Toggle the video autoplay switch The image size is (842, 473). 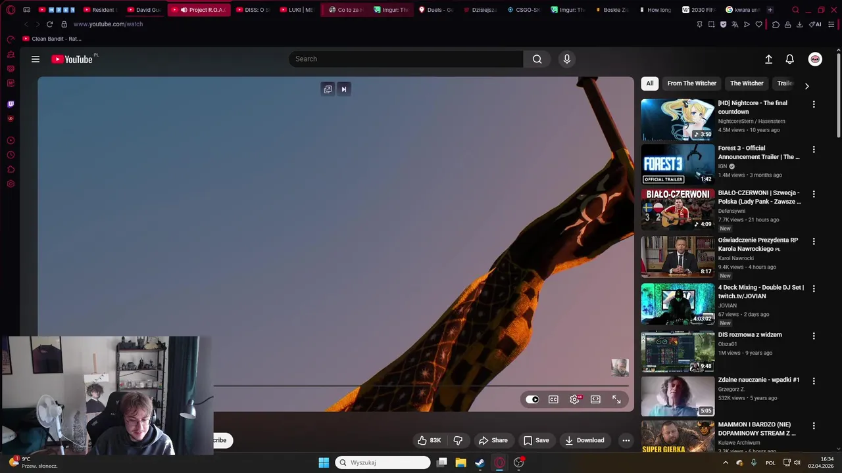click(532, 399)
